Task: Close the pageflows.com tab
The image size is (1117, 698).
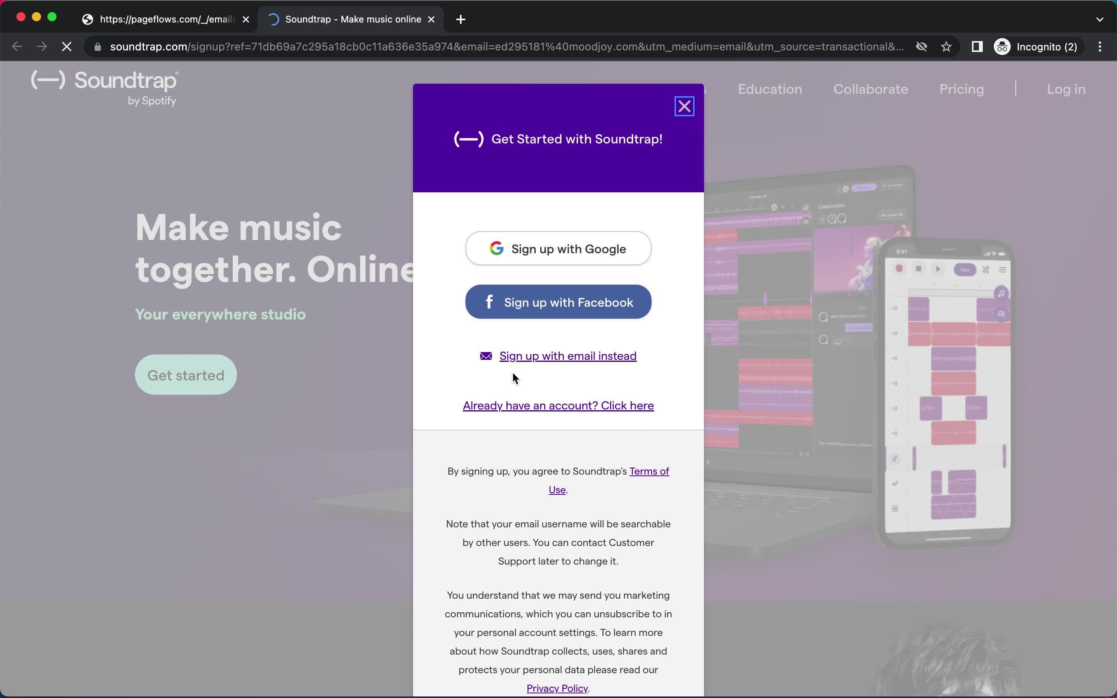Action: 246,19
